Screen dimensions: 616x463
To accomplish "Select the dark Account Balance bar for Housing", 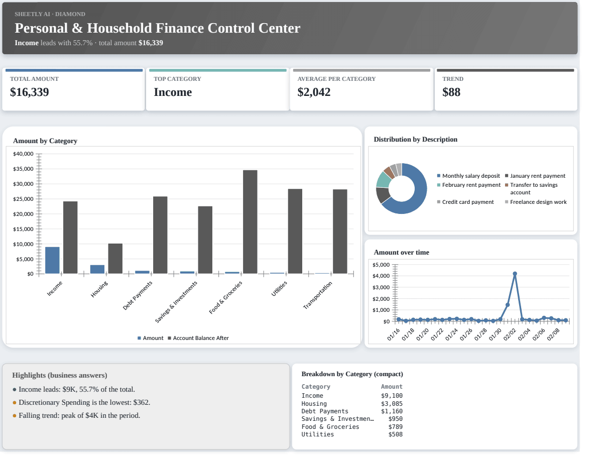I will point(115,259).
